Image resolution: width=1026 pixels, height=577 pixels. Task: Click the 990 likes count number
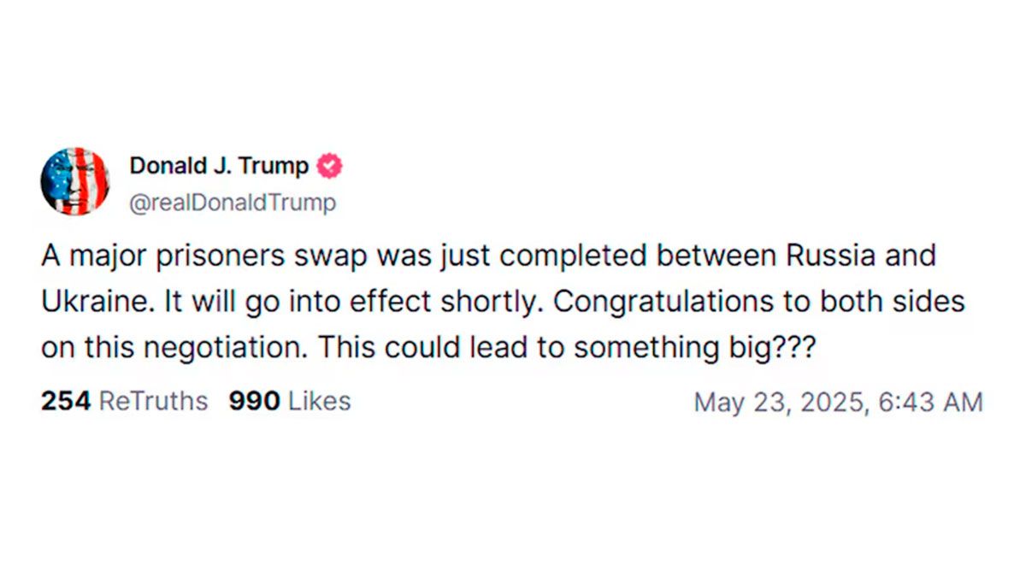pos(254,401)
